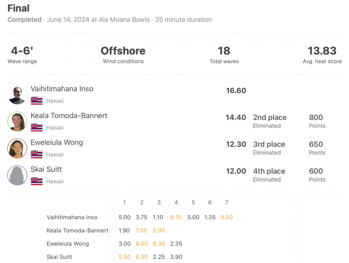Open Skai Suitt athlete name link

point(46,169)
